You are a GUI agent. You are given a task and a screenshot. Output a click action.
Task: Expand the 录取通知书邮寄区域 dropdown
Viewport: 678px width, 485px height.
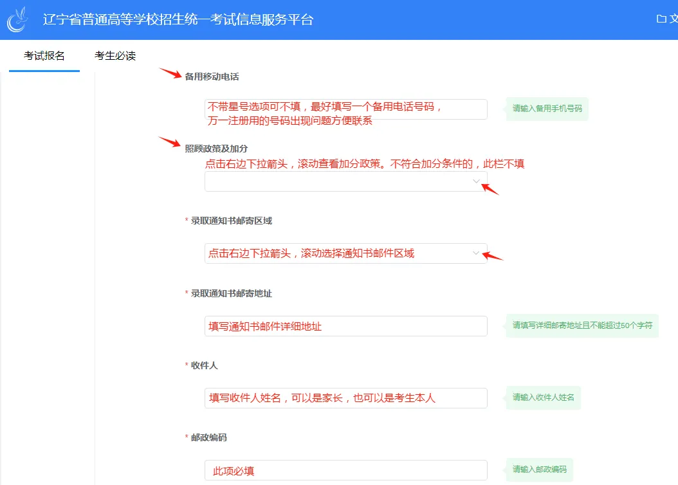[346, 253]
